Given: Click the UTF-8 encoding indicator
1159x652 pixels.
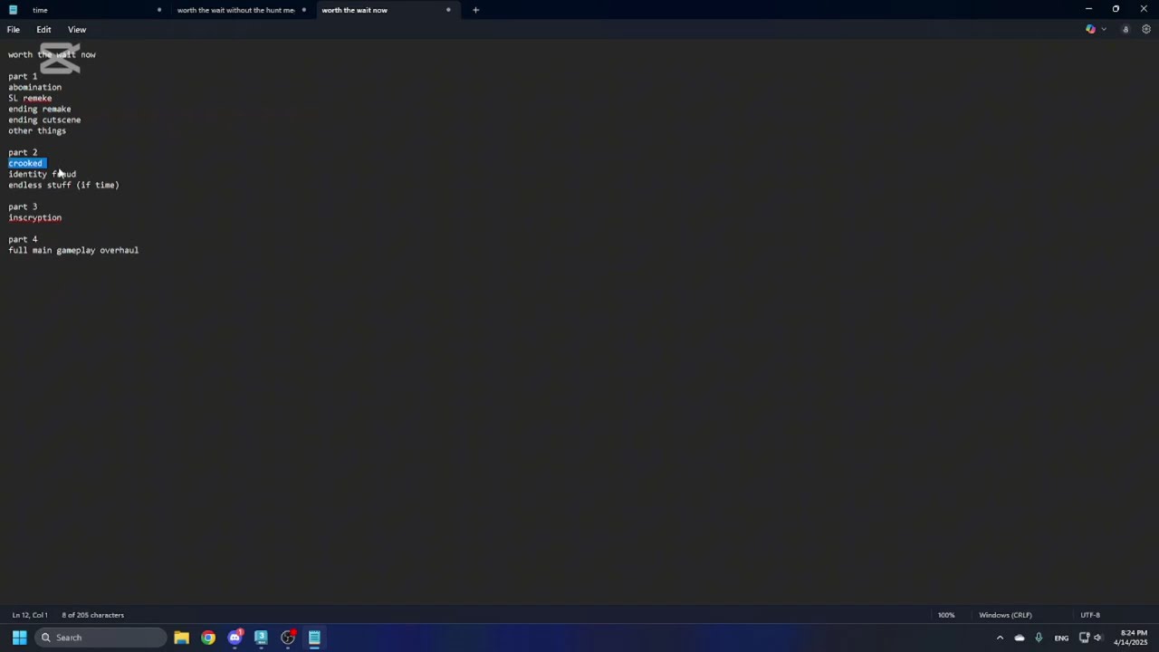Looking at the screenshot, I should click(1090, 615).
